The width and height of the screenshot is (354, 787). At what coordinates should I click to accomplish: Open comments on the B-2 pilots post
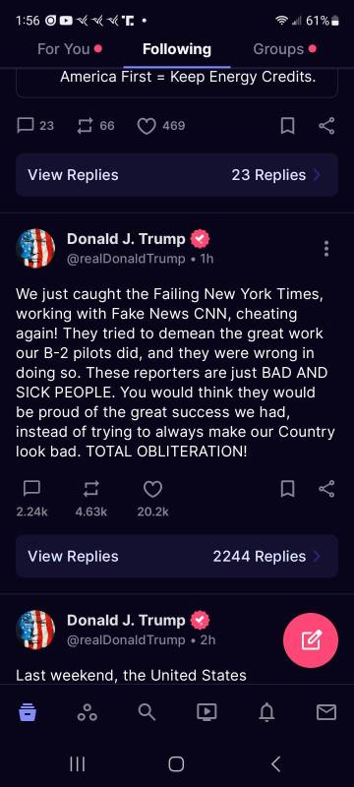pos(31,488)
